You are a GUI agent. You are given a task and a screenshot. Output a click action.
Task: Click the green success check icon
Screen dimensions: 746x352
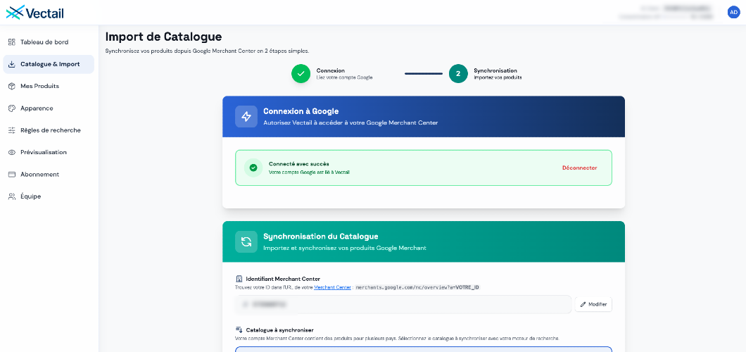pos(253,168)
